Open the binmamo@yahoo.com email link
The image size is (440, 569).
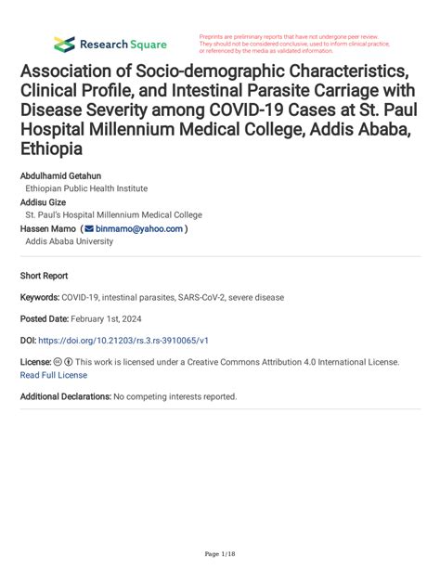tap(139, 229)
